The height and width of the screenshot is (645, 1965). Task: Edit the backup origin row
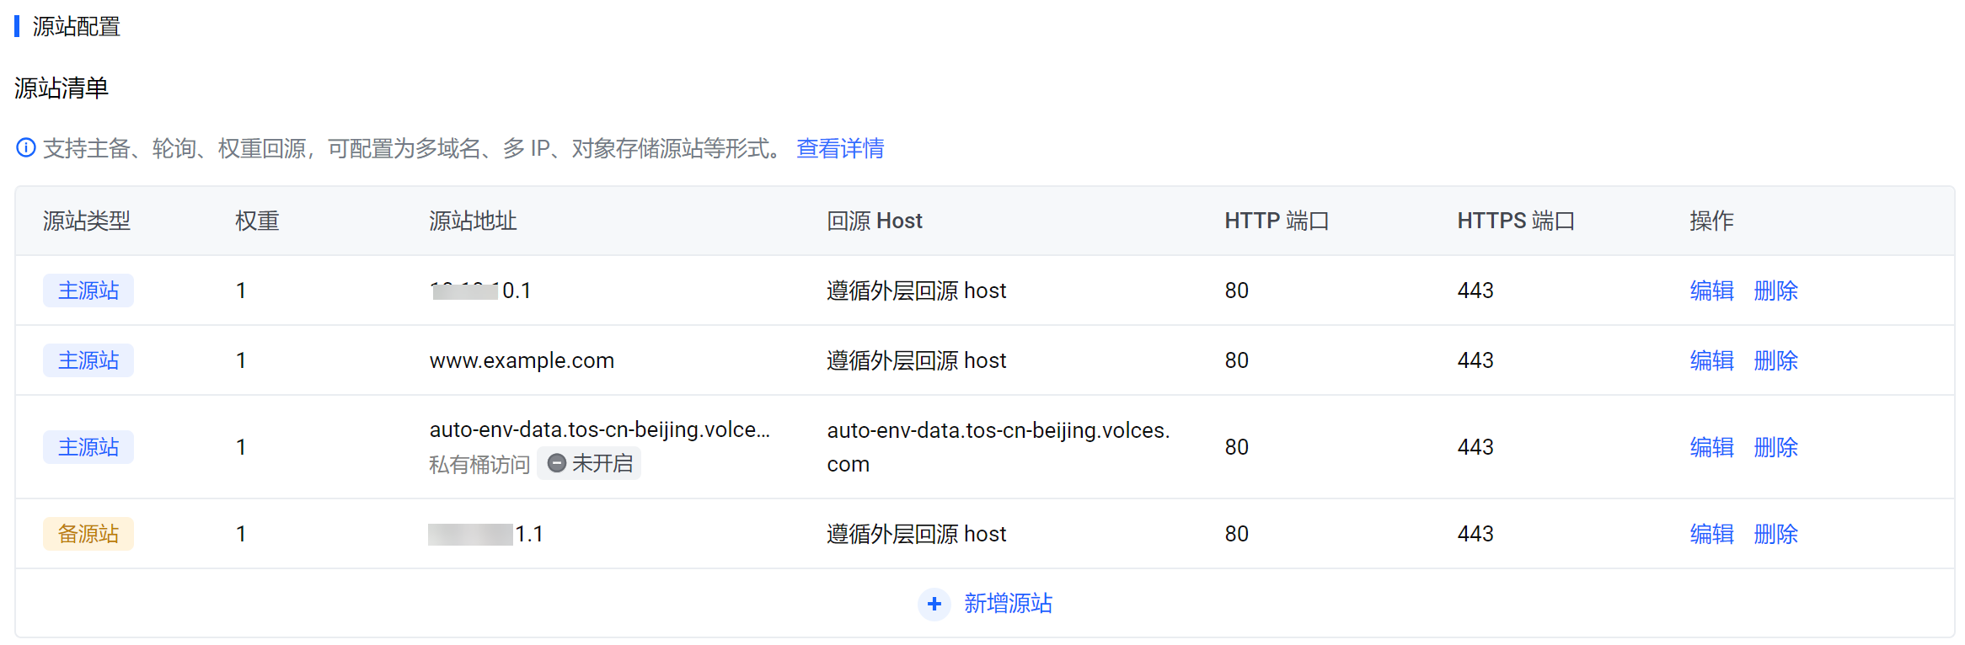[1711, 534]
